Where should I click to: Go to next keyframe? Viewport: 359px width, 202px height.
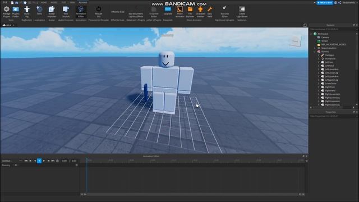pos(48,161)
